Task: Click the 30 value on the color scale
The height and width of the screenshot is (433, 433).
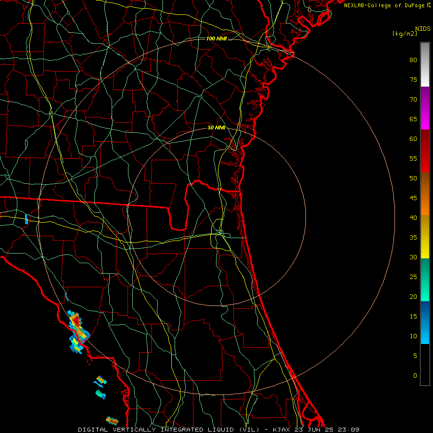Action: pyautogui.click(x=413, y=257)
